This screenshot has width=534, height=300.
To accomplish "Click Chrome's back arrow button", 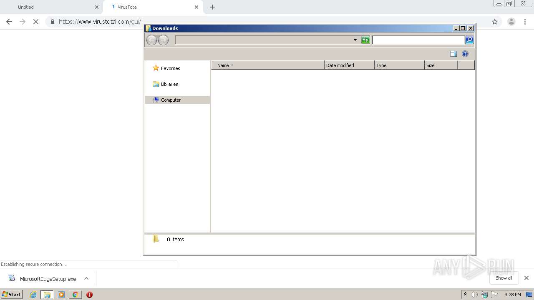I will (9, 22).
